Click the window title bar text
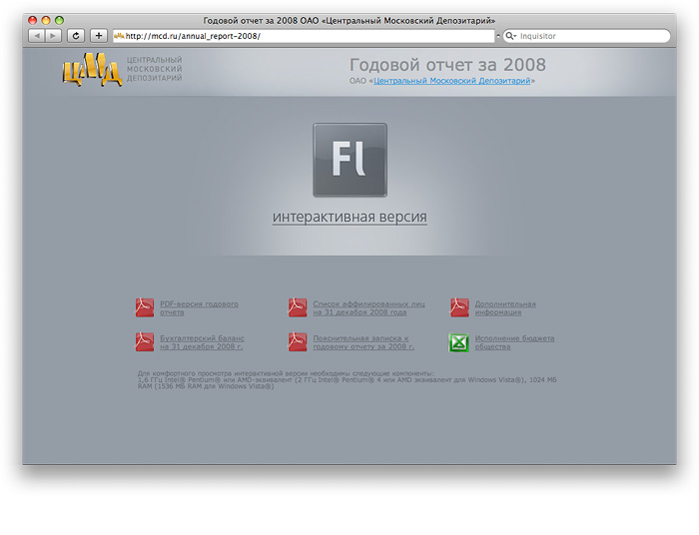This screenshot has width=699, height=535. 349,21
